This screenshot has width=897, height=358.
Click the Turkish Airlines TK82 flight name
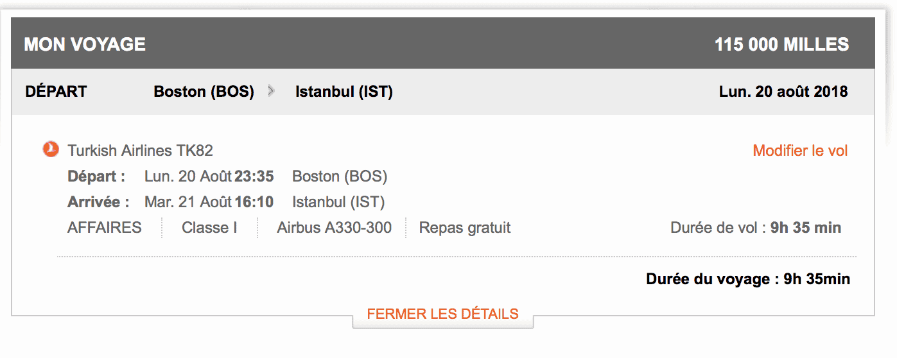[140, 151]
